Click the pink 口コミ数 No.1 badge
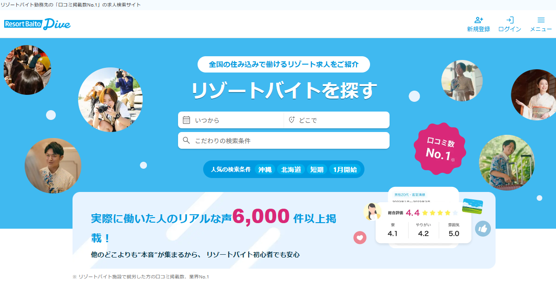Image resolution: width=556 pixels, height=284 pixels. [x=440, y=149]
